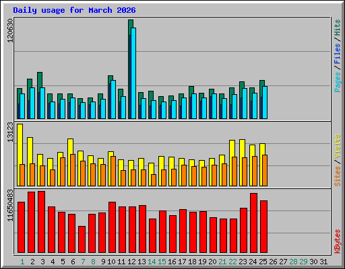The height and width of the screenshot is (269, 345).
Task: Click day "24" on the date axis
Action: click(x=253, y=262)
